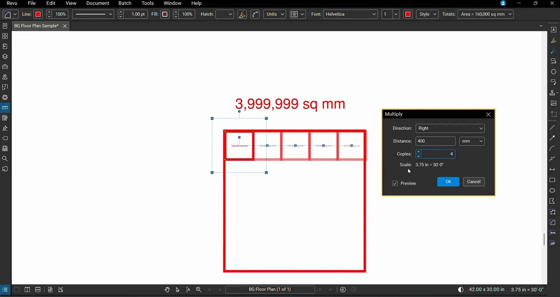Screen dimensions: 560x297
Task: Select the Arc tool
Action: point(552,148)
